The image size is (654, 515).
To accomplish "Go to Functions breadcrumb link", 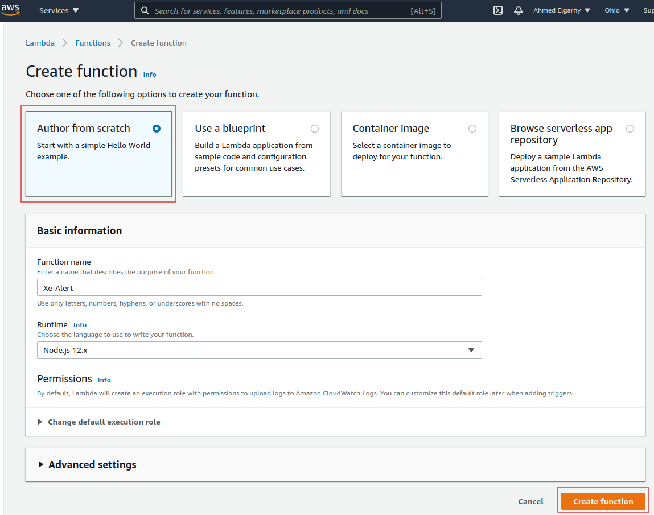I will click(93, 43).
